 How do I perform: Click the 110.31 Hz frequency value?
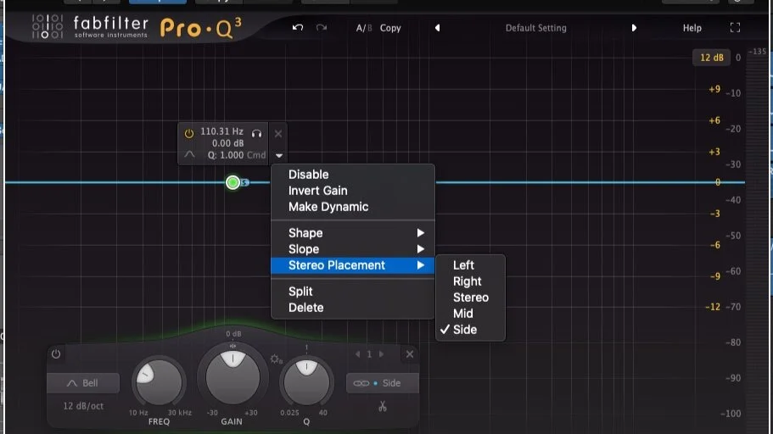[221, 131]
